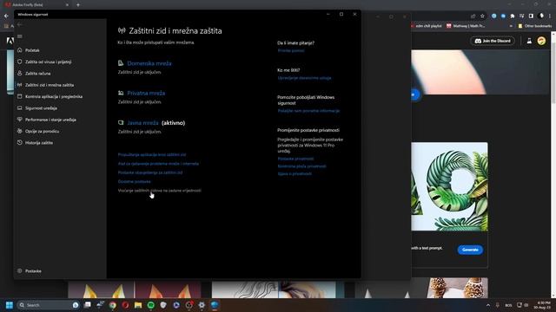Open the Početak home item in sidebar
The image size is (556, 312).
[32, 50]
